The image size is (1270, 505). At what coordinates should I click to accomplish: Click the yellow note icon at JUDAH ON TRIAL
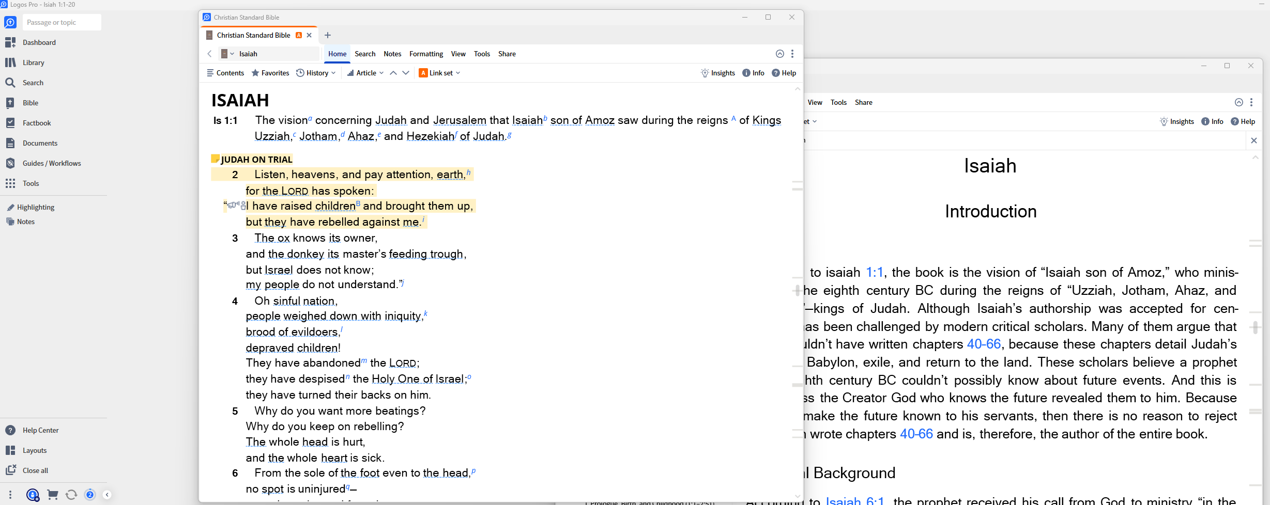click(x=215, y=159)
